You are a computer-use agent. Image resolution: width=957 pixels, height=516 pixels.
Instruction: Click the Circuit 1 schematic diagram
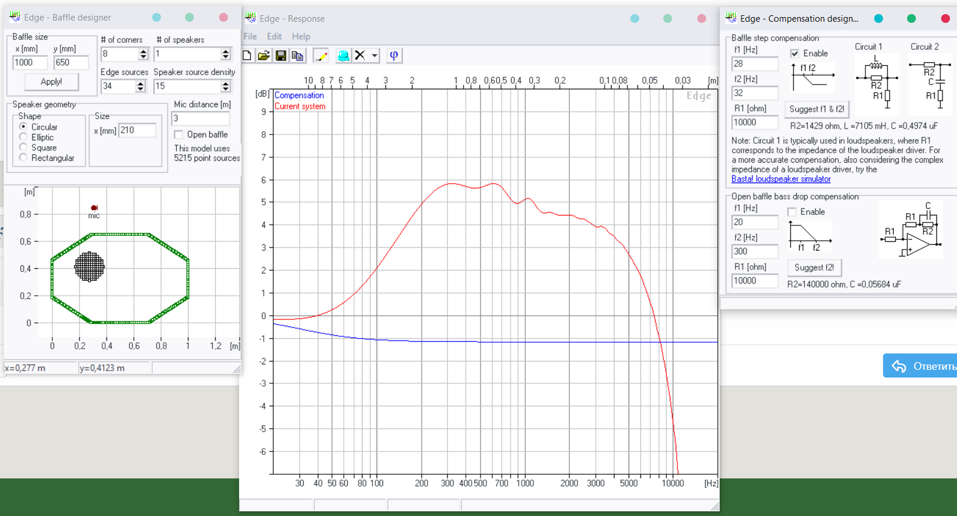tap(876, 84)
